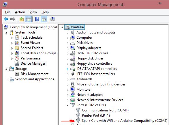Click the Keyboards device icon
Image resolution: width=169 pixels, height=125 pixels.
pos(73,79)
